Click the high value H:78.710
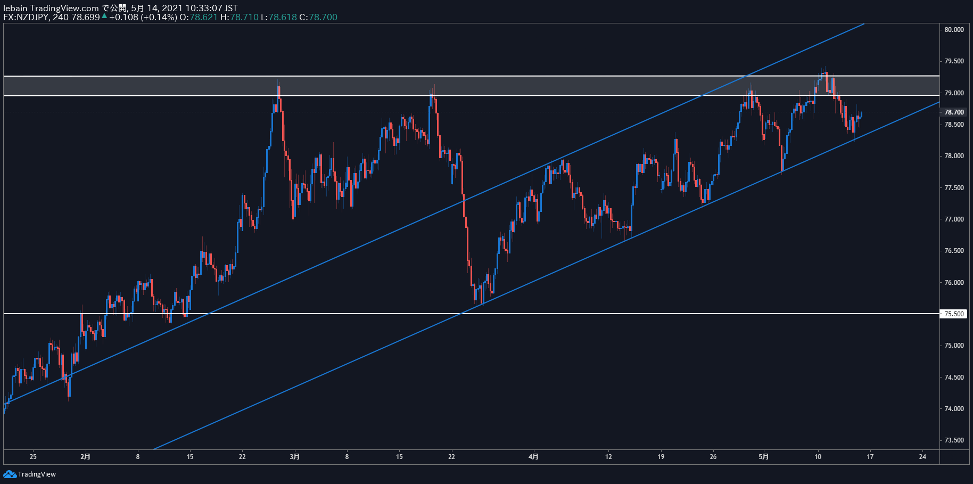Image resolution: width=973 pixels, height=484 pixels. click(x=239, y=17)
